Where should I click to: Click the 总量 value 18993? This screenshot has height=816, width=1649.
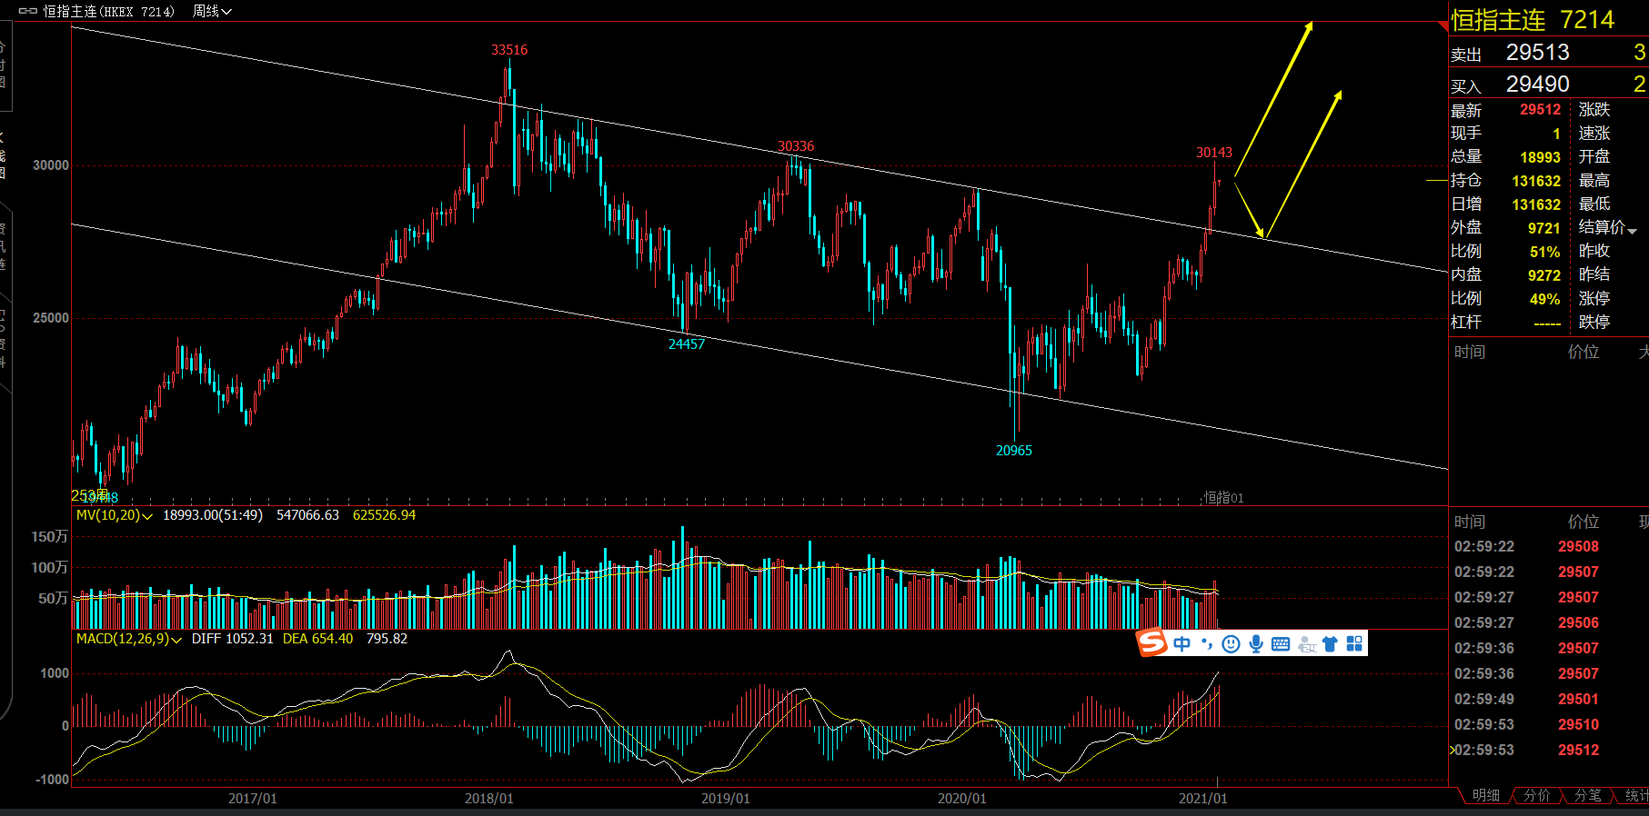[1540, 157]
